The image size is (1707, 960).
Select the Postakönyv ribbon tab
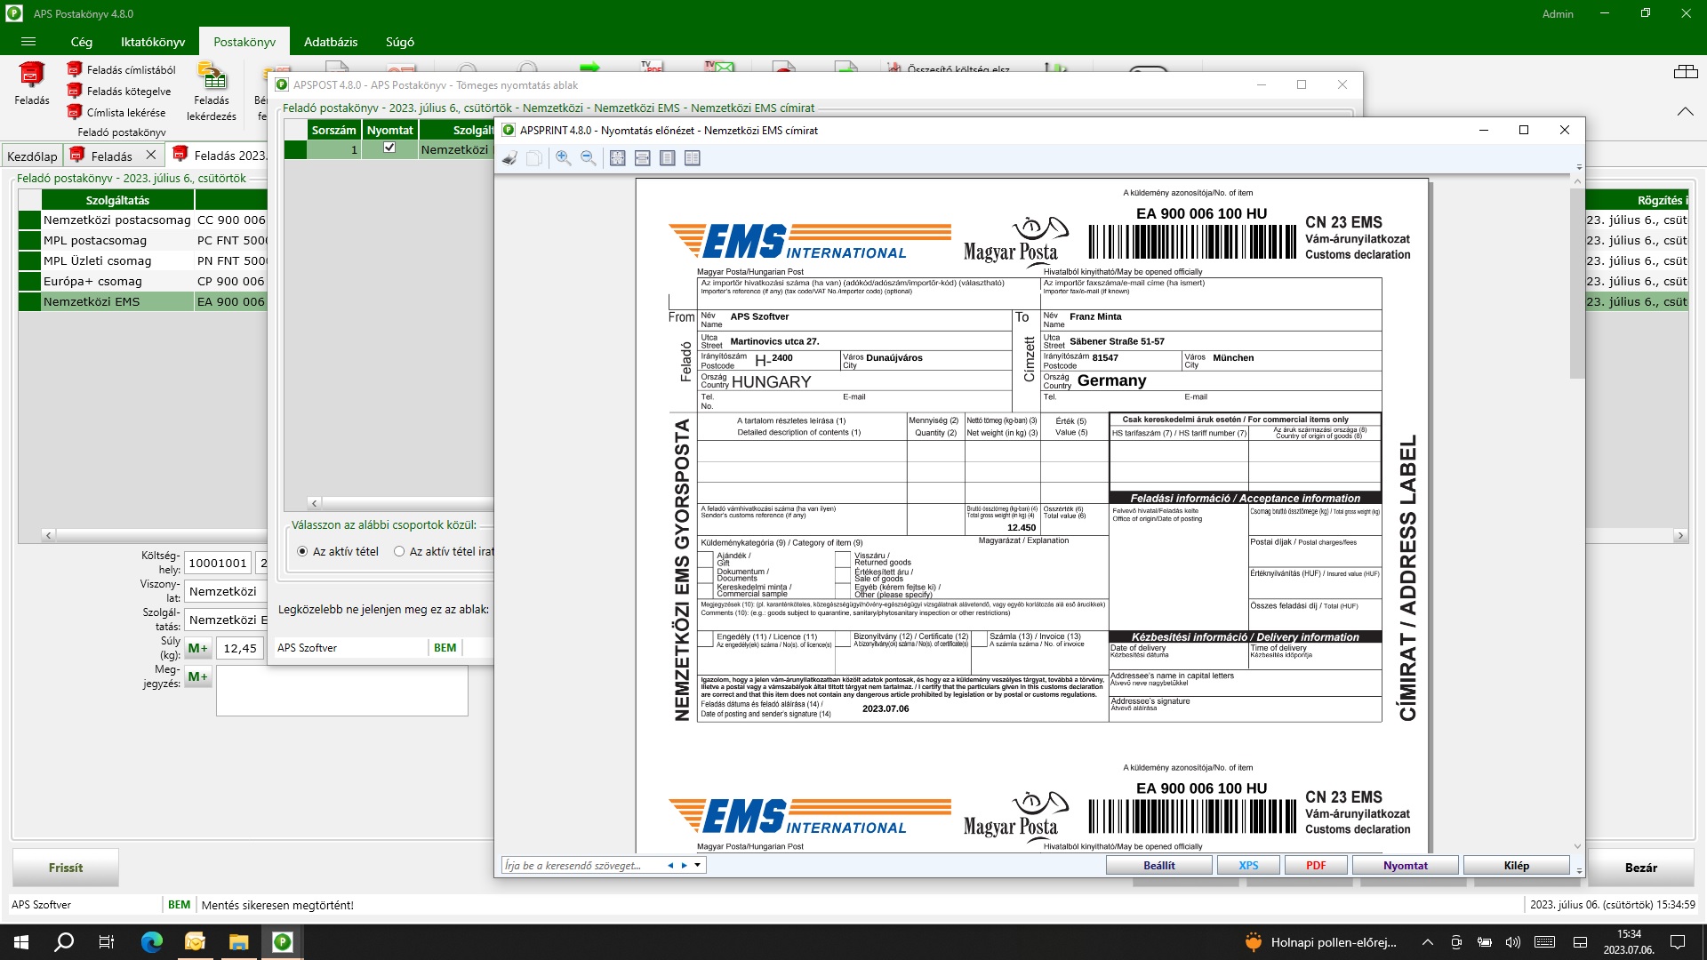(244, 42)
